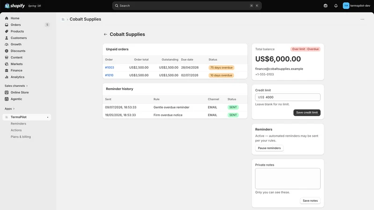Click the sidekick icon beside the bell
This screenshot has height=210, width=374.
pyautogui.click(x=325, y=6)
